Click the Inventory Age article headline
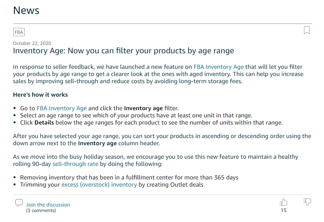 coord(123,51)
